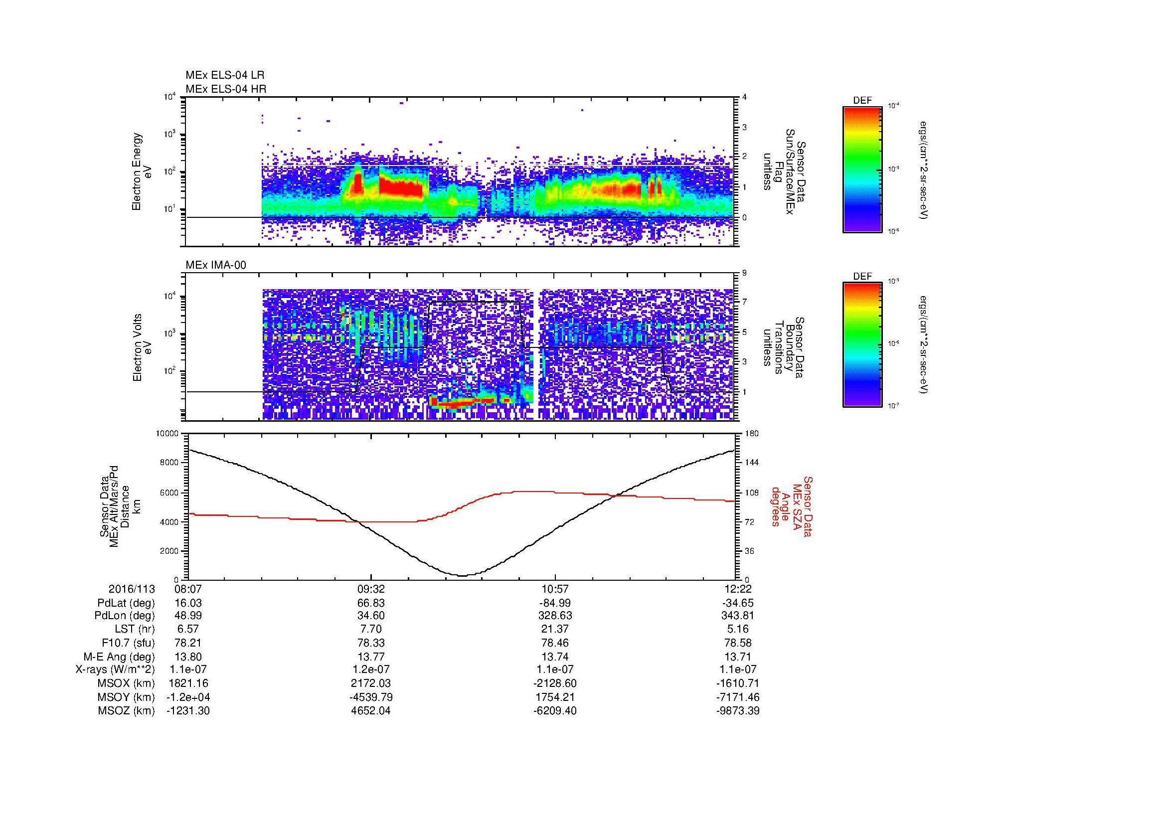Viewport: 1166px width, 824px height.
Task: Click the 'MSOX (km)' row label
Action: coord(127,683)
